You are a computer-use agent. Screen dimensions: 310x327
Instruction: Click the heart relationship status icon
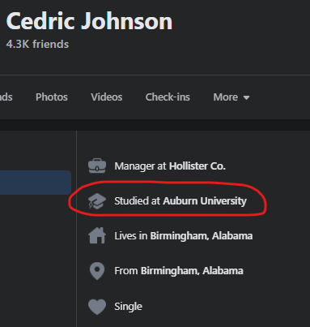[97, 307]
